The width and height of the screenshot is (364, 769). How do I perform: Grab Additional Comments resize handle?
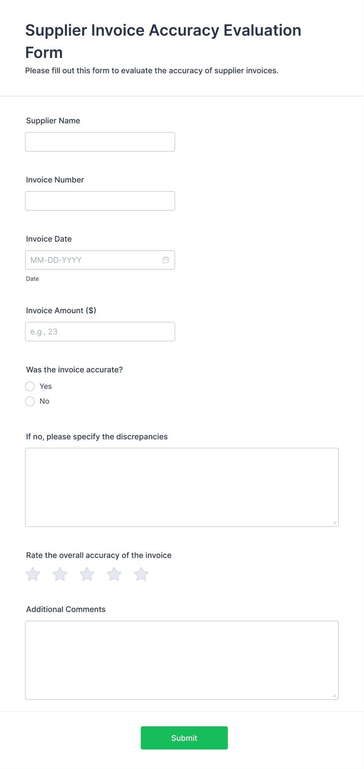click(335, 695)
